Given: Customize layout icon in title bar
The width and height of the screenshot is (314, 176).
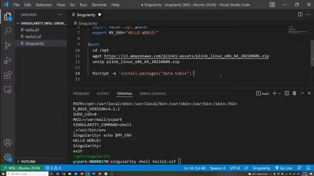Looking at the screenshot, I should (x=272, y=4).
